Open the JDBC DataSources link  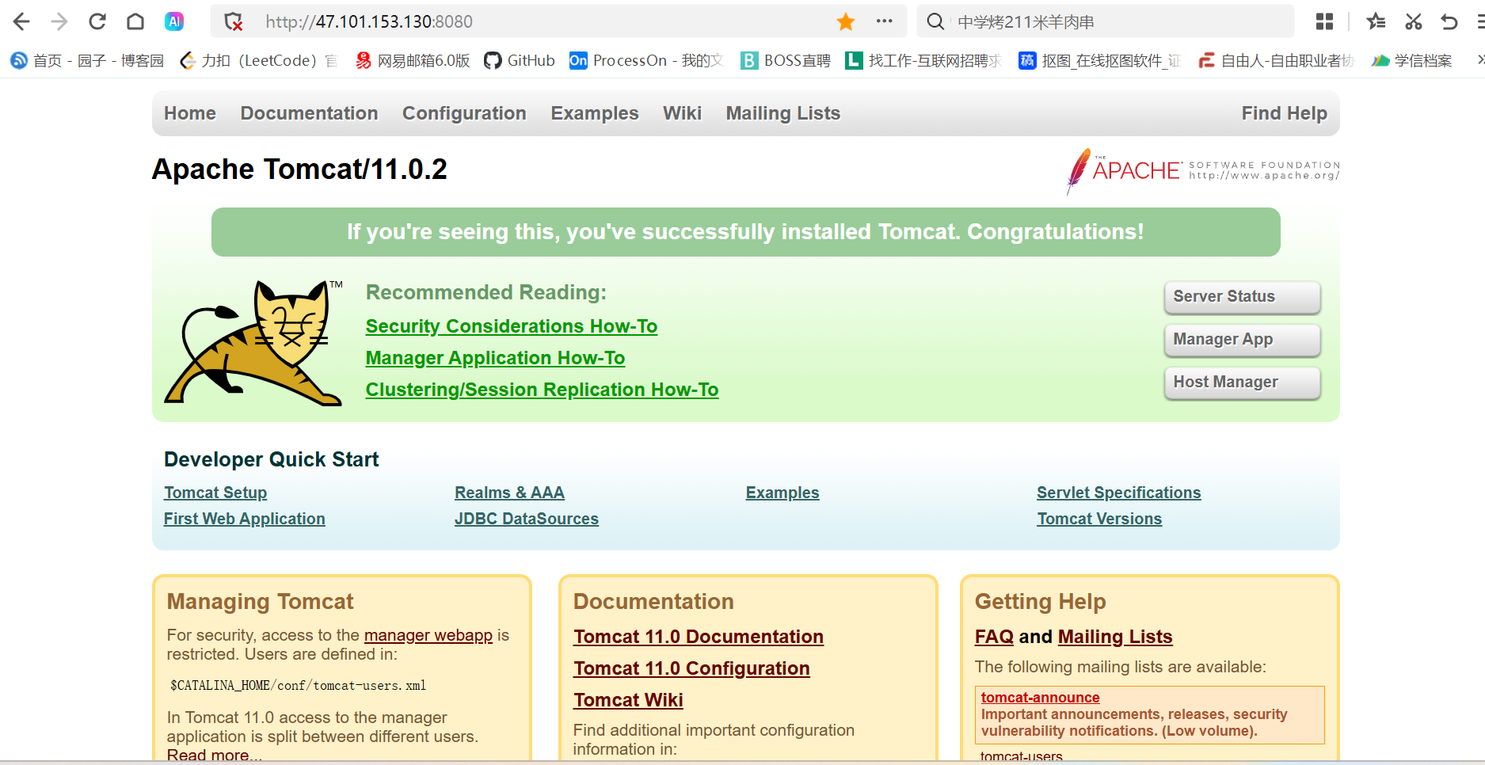click(527, 519)
